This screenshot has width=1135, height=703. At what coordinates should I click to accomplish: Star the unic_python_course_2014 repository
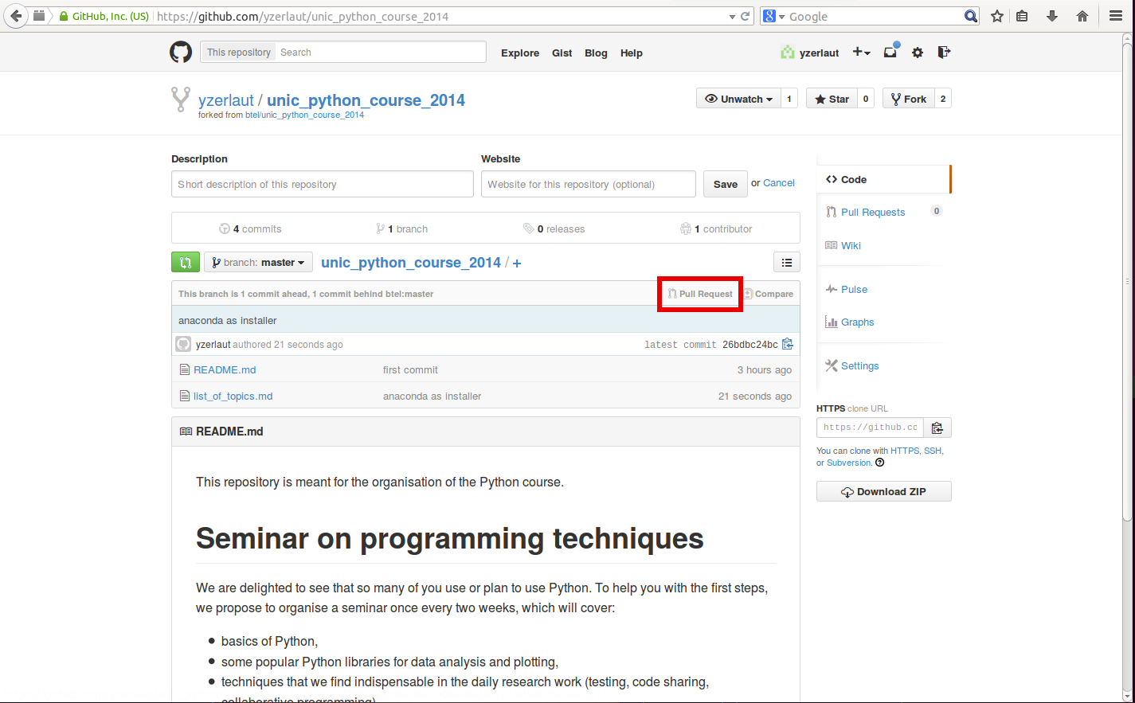832,98
